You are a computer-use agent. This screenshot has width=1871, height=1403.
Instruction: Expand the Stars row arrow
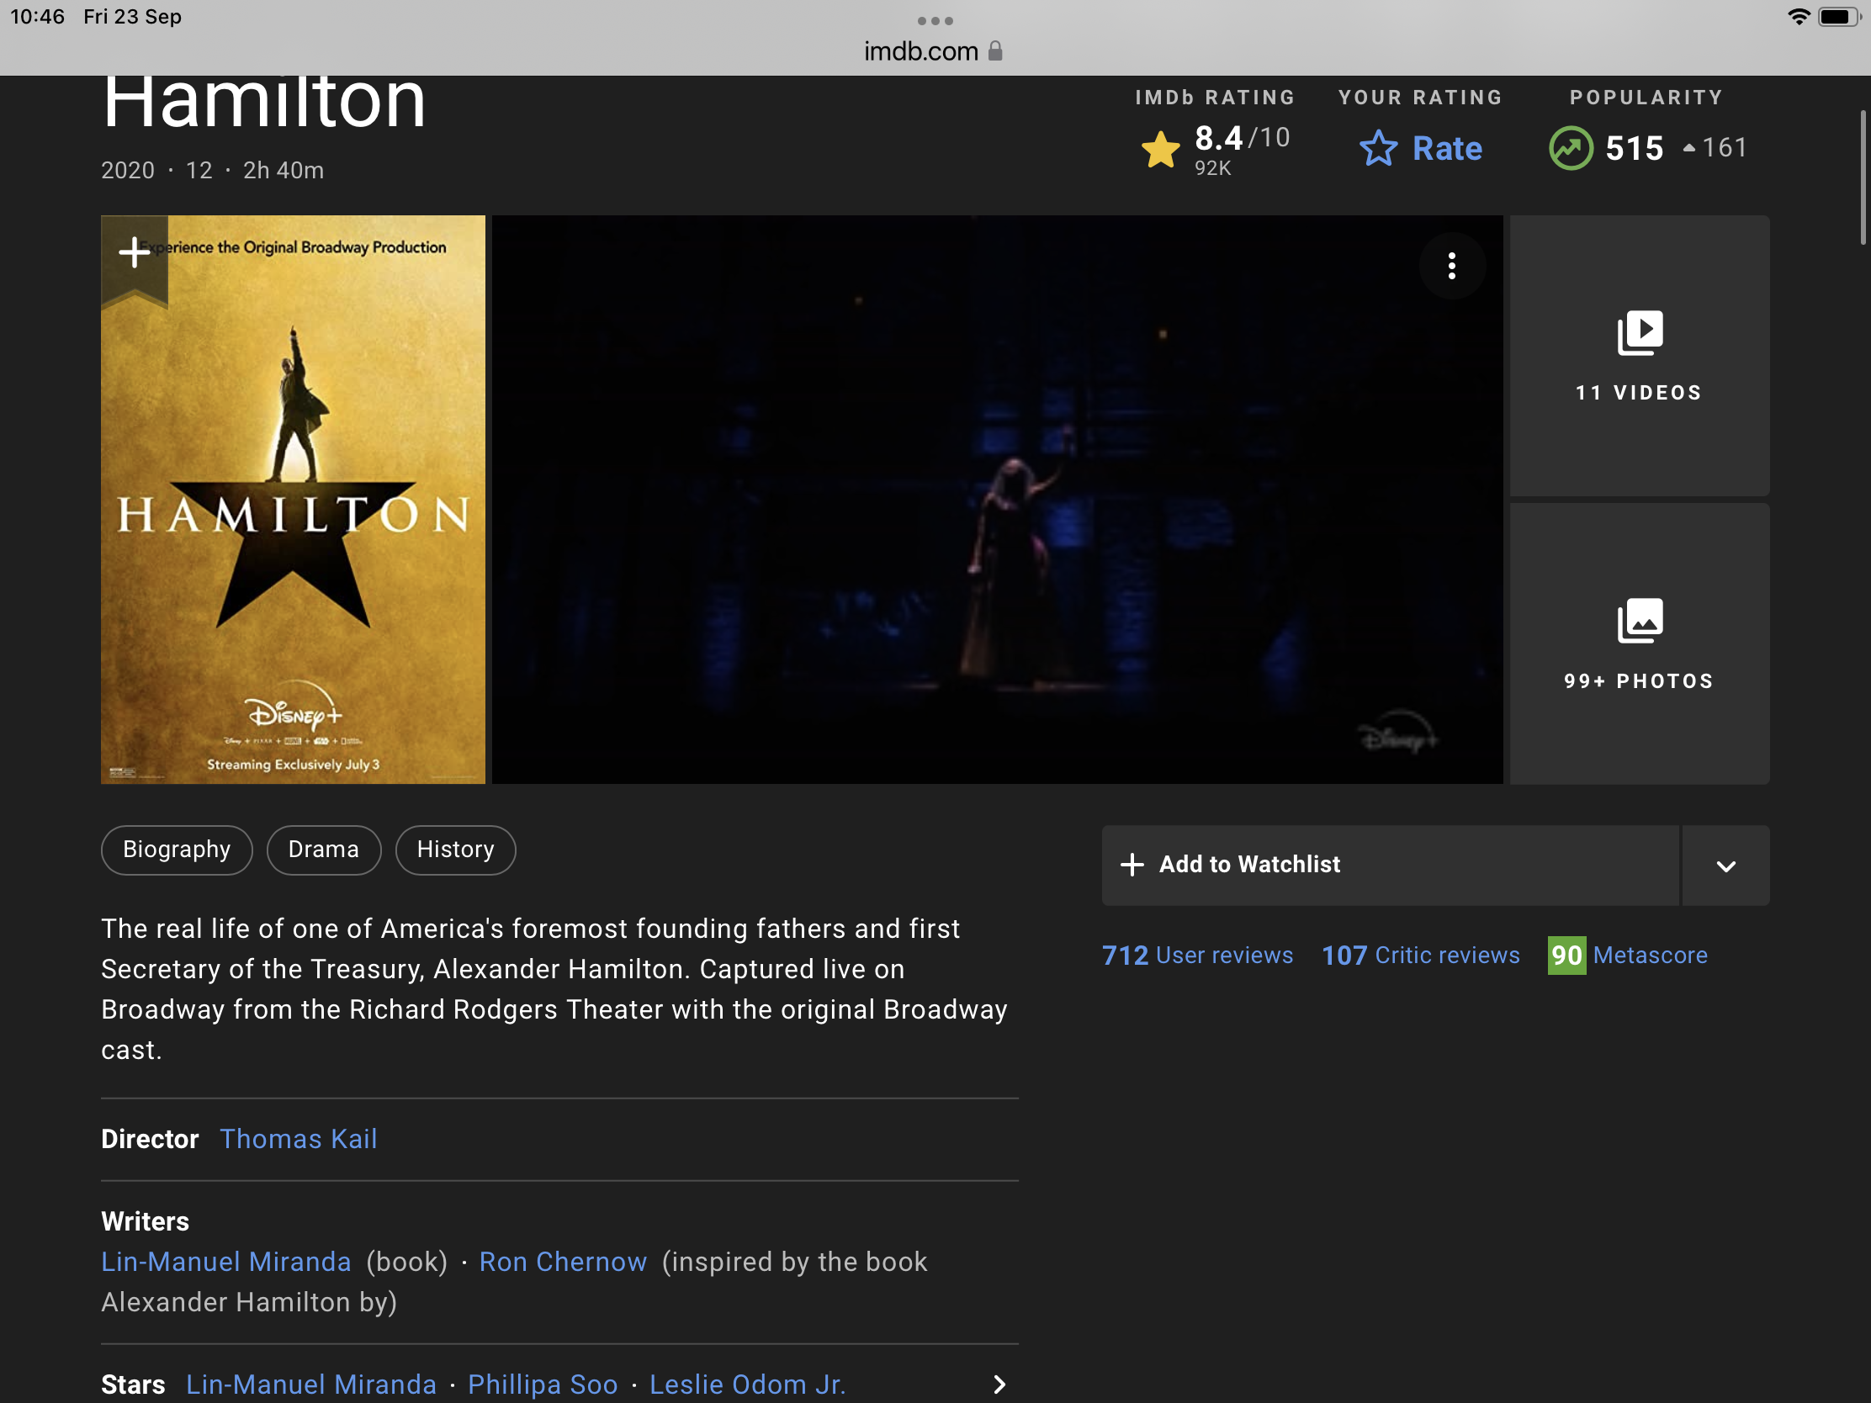coord(999,1384)
